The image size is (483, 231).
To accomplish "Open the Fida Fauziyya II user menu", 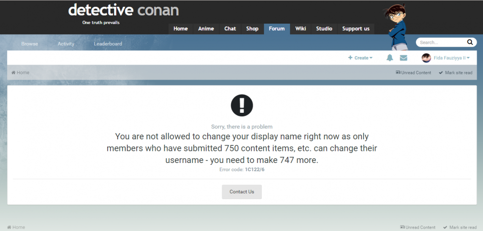I will click(x=452, y=58).
